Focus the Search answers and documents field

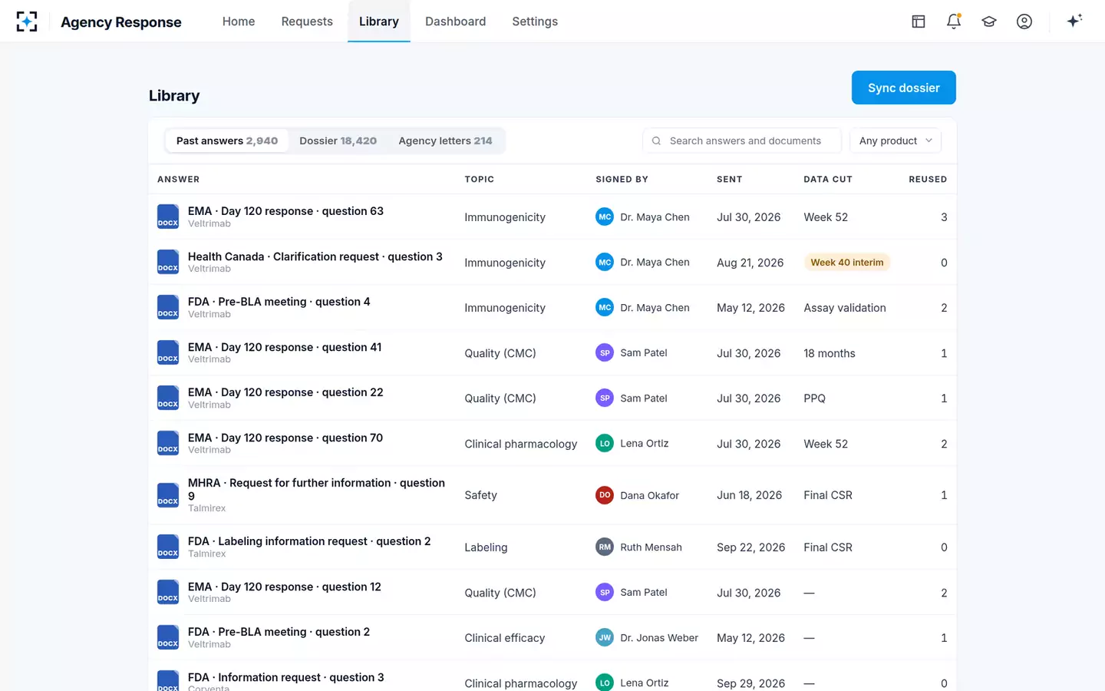[x=742, y=141]
